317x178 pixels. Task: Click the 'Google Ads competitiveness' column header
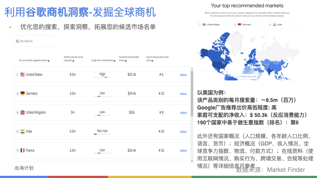tap(102, 60)
